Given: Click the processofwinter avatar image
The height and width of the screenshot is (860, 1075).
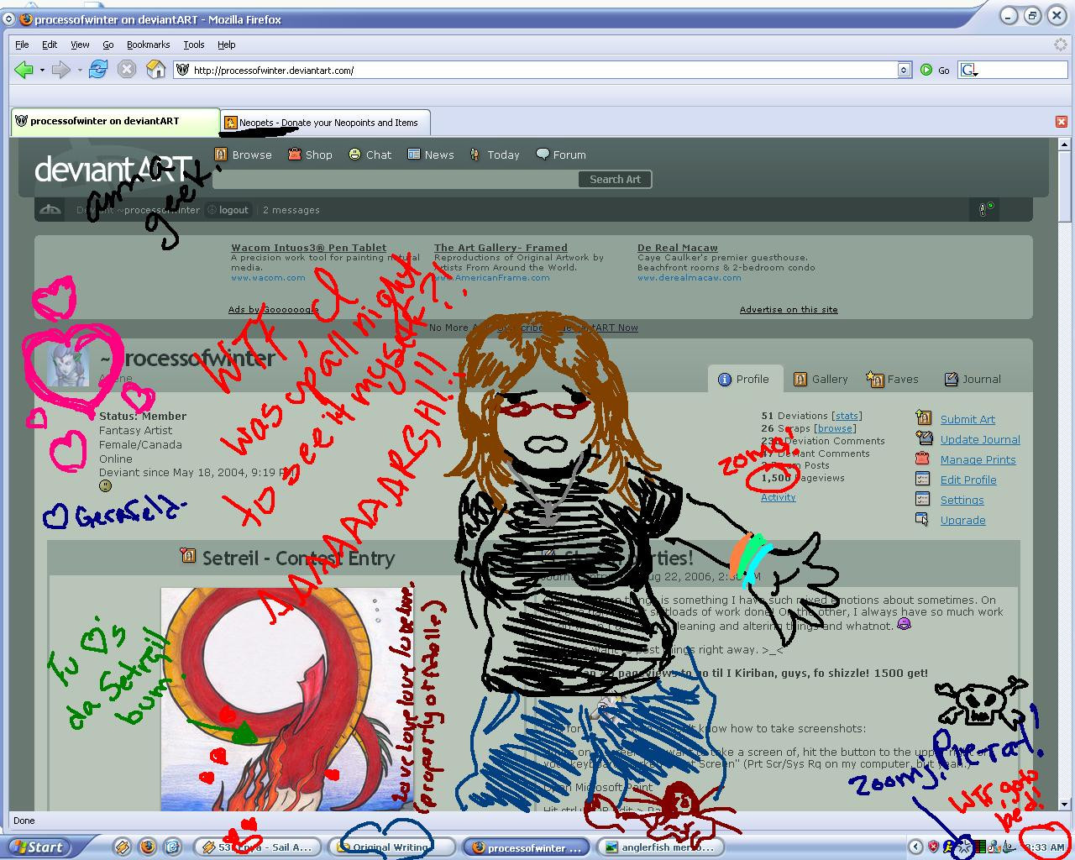Looking at the screenshot, I should pyautogui.click(x=67, y=365).
